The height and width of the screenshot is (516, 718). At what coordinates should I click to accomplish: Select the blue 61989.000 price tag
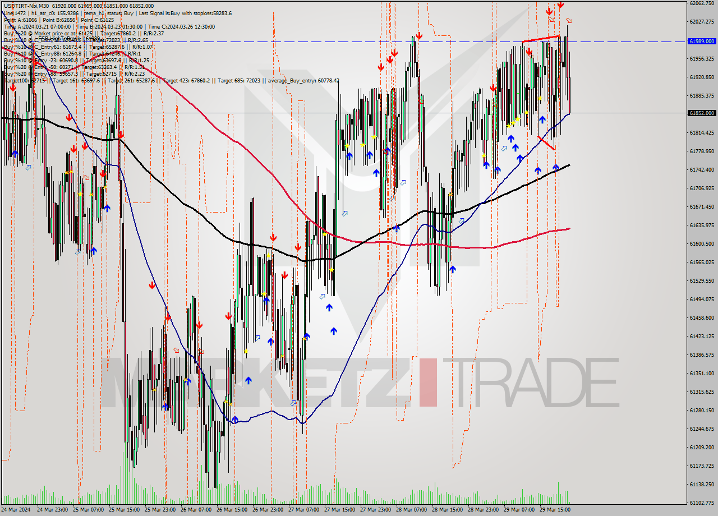[702, 42]
